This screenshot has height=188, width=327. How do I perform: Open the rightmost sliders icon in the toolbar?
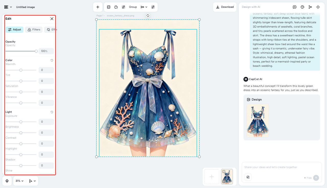[153, 7]
